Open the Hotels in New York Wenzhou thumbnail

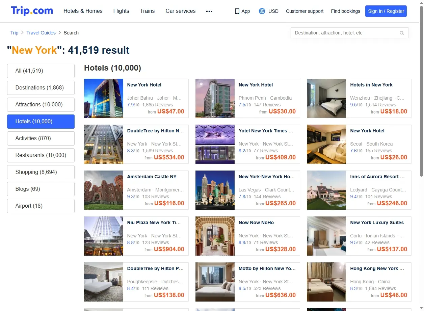(326, 98)
